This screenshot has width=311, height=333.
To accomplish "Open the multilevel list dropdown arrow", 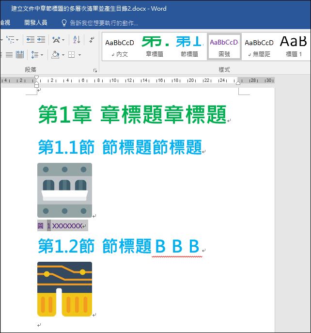I will click(17, 40).
